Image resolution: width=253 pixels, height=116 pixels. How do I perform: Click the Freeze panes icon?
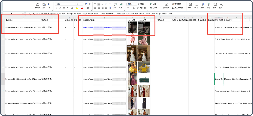[215, 4]
